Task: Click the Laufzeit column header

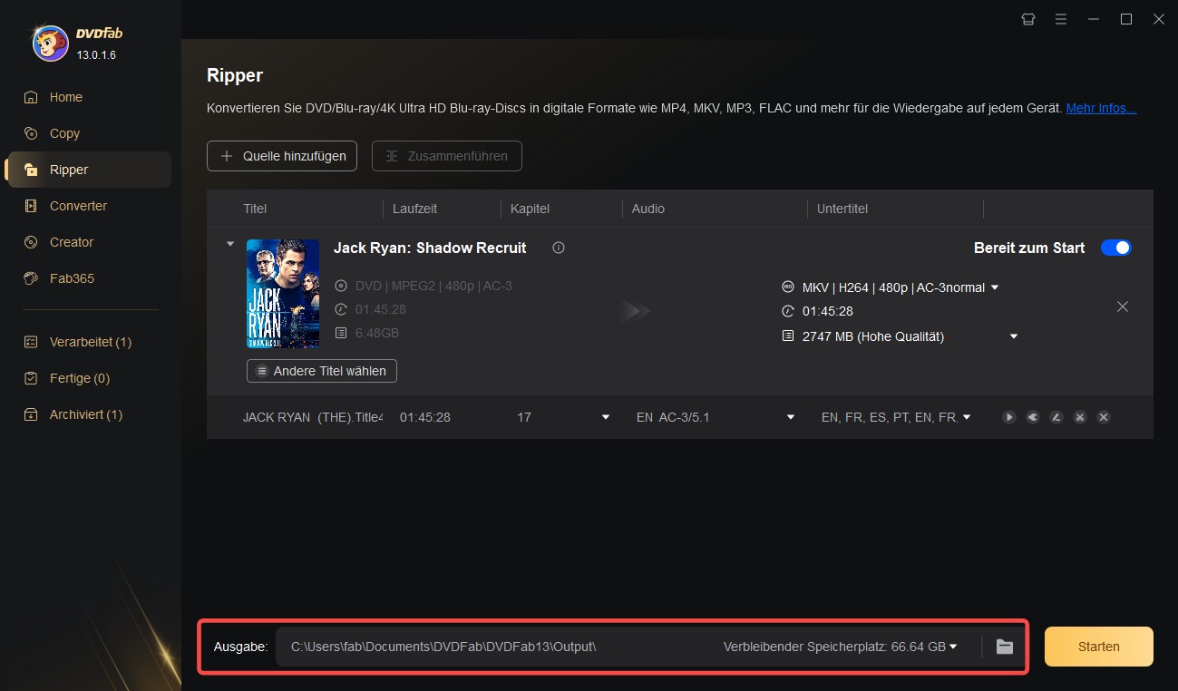Action: tap(414, 209)
